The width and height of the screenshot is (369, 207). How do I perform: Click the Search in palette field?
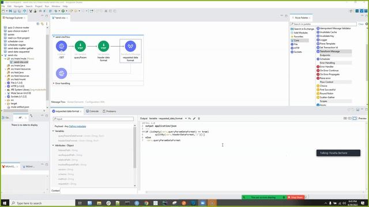pos(323,24)
